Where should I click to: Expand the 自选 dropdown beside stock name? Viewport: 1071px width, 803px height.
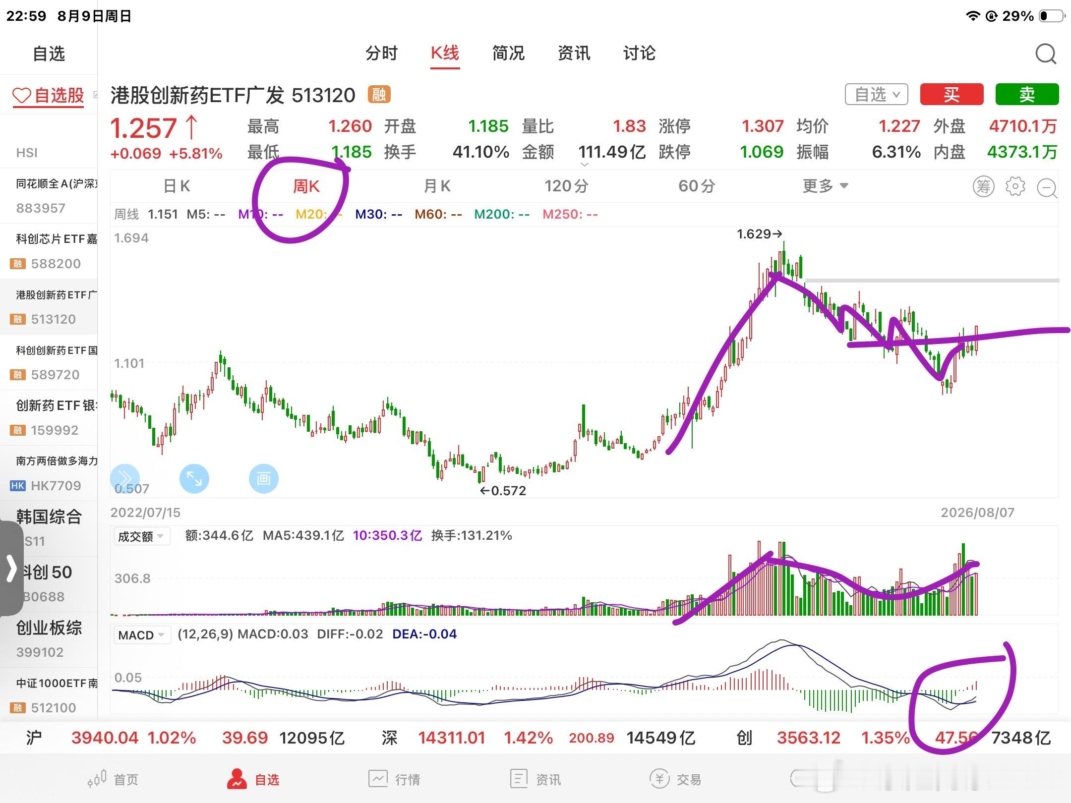tap(876, 94)
